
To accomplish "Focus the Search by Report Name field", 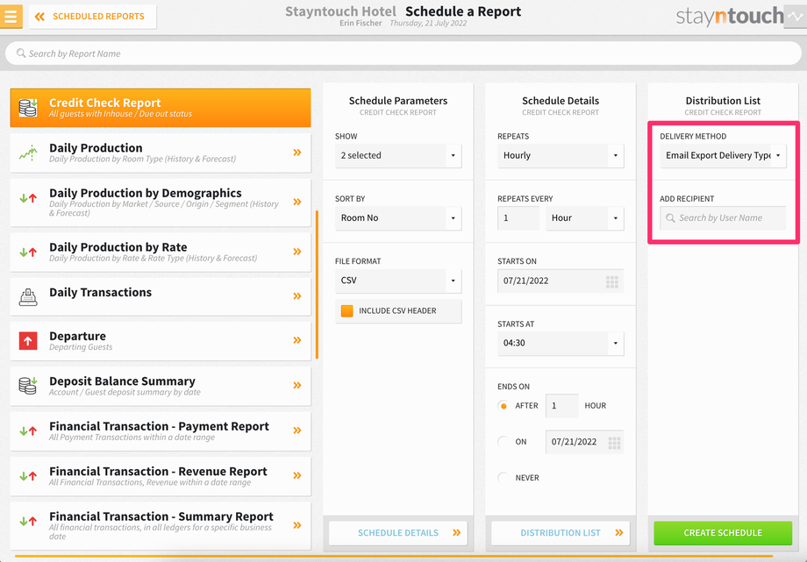I will pos(403,53).
